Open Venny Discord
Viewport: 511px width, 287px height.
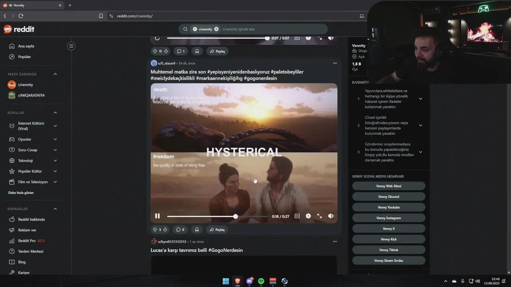point(389,197)
